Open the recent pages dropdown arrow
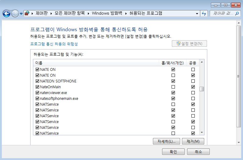The height and width of the screenshot is (160, 243). (21, 14)
